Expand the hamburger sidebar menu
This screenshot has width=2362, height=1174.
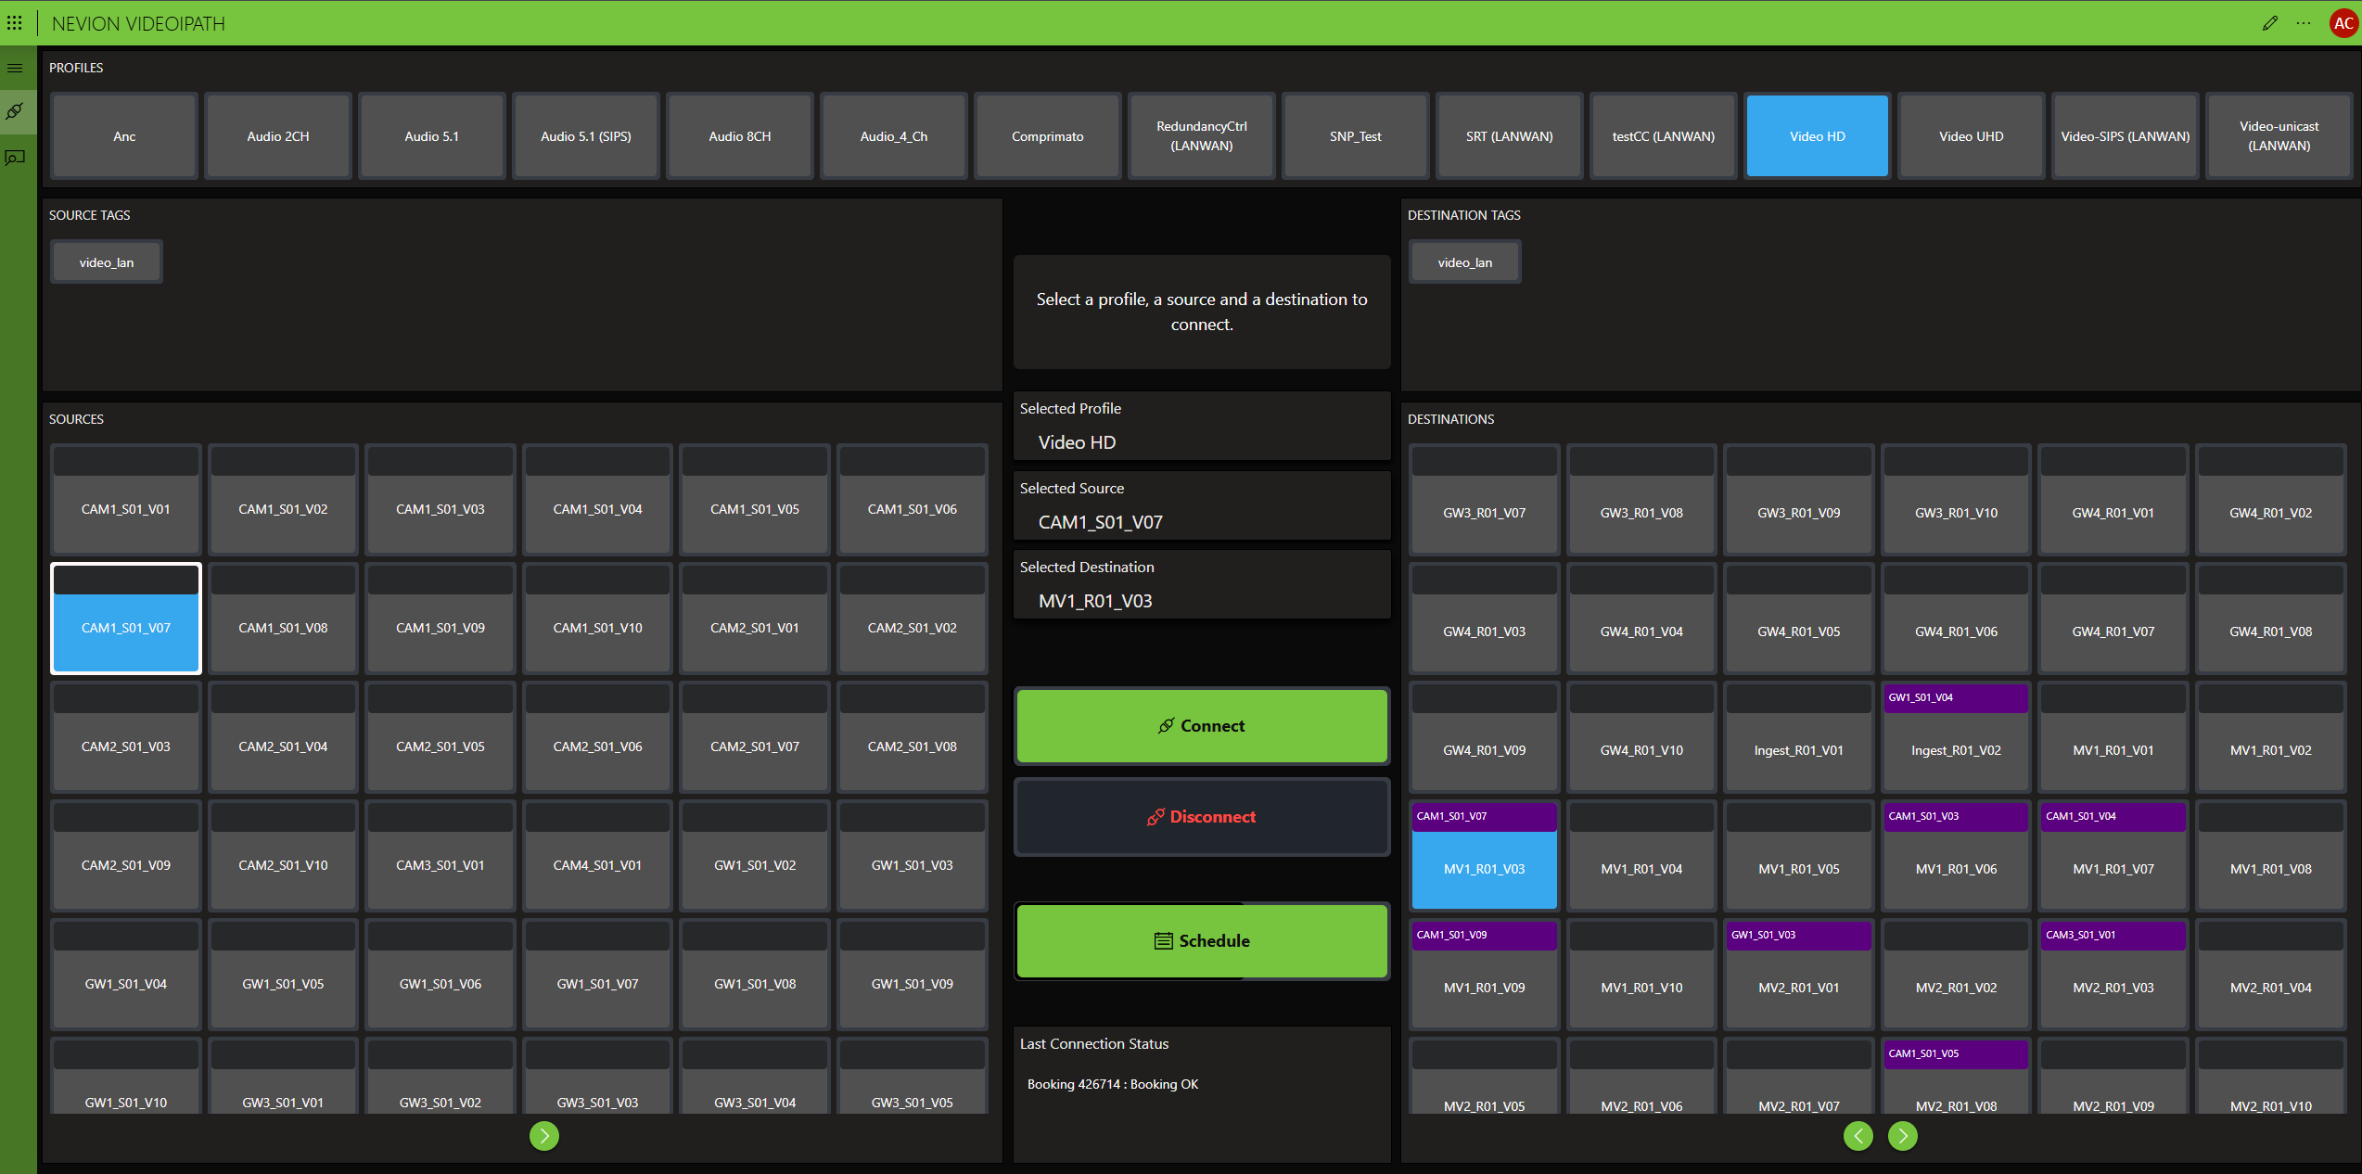pos(15,68)
